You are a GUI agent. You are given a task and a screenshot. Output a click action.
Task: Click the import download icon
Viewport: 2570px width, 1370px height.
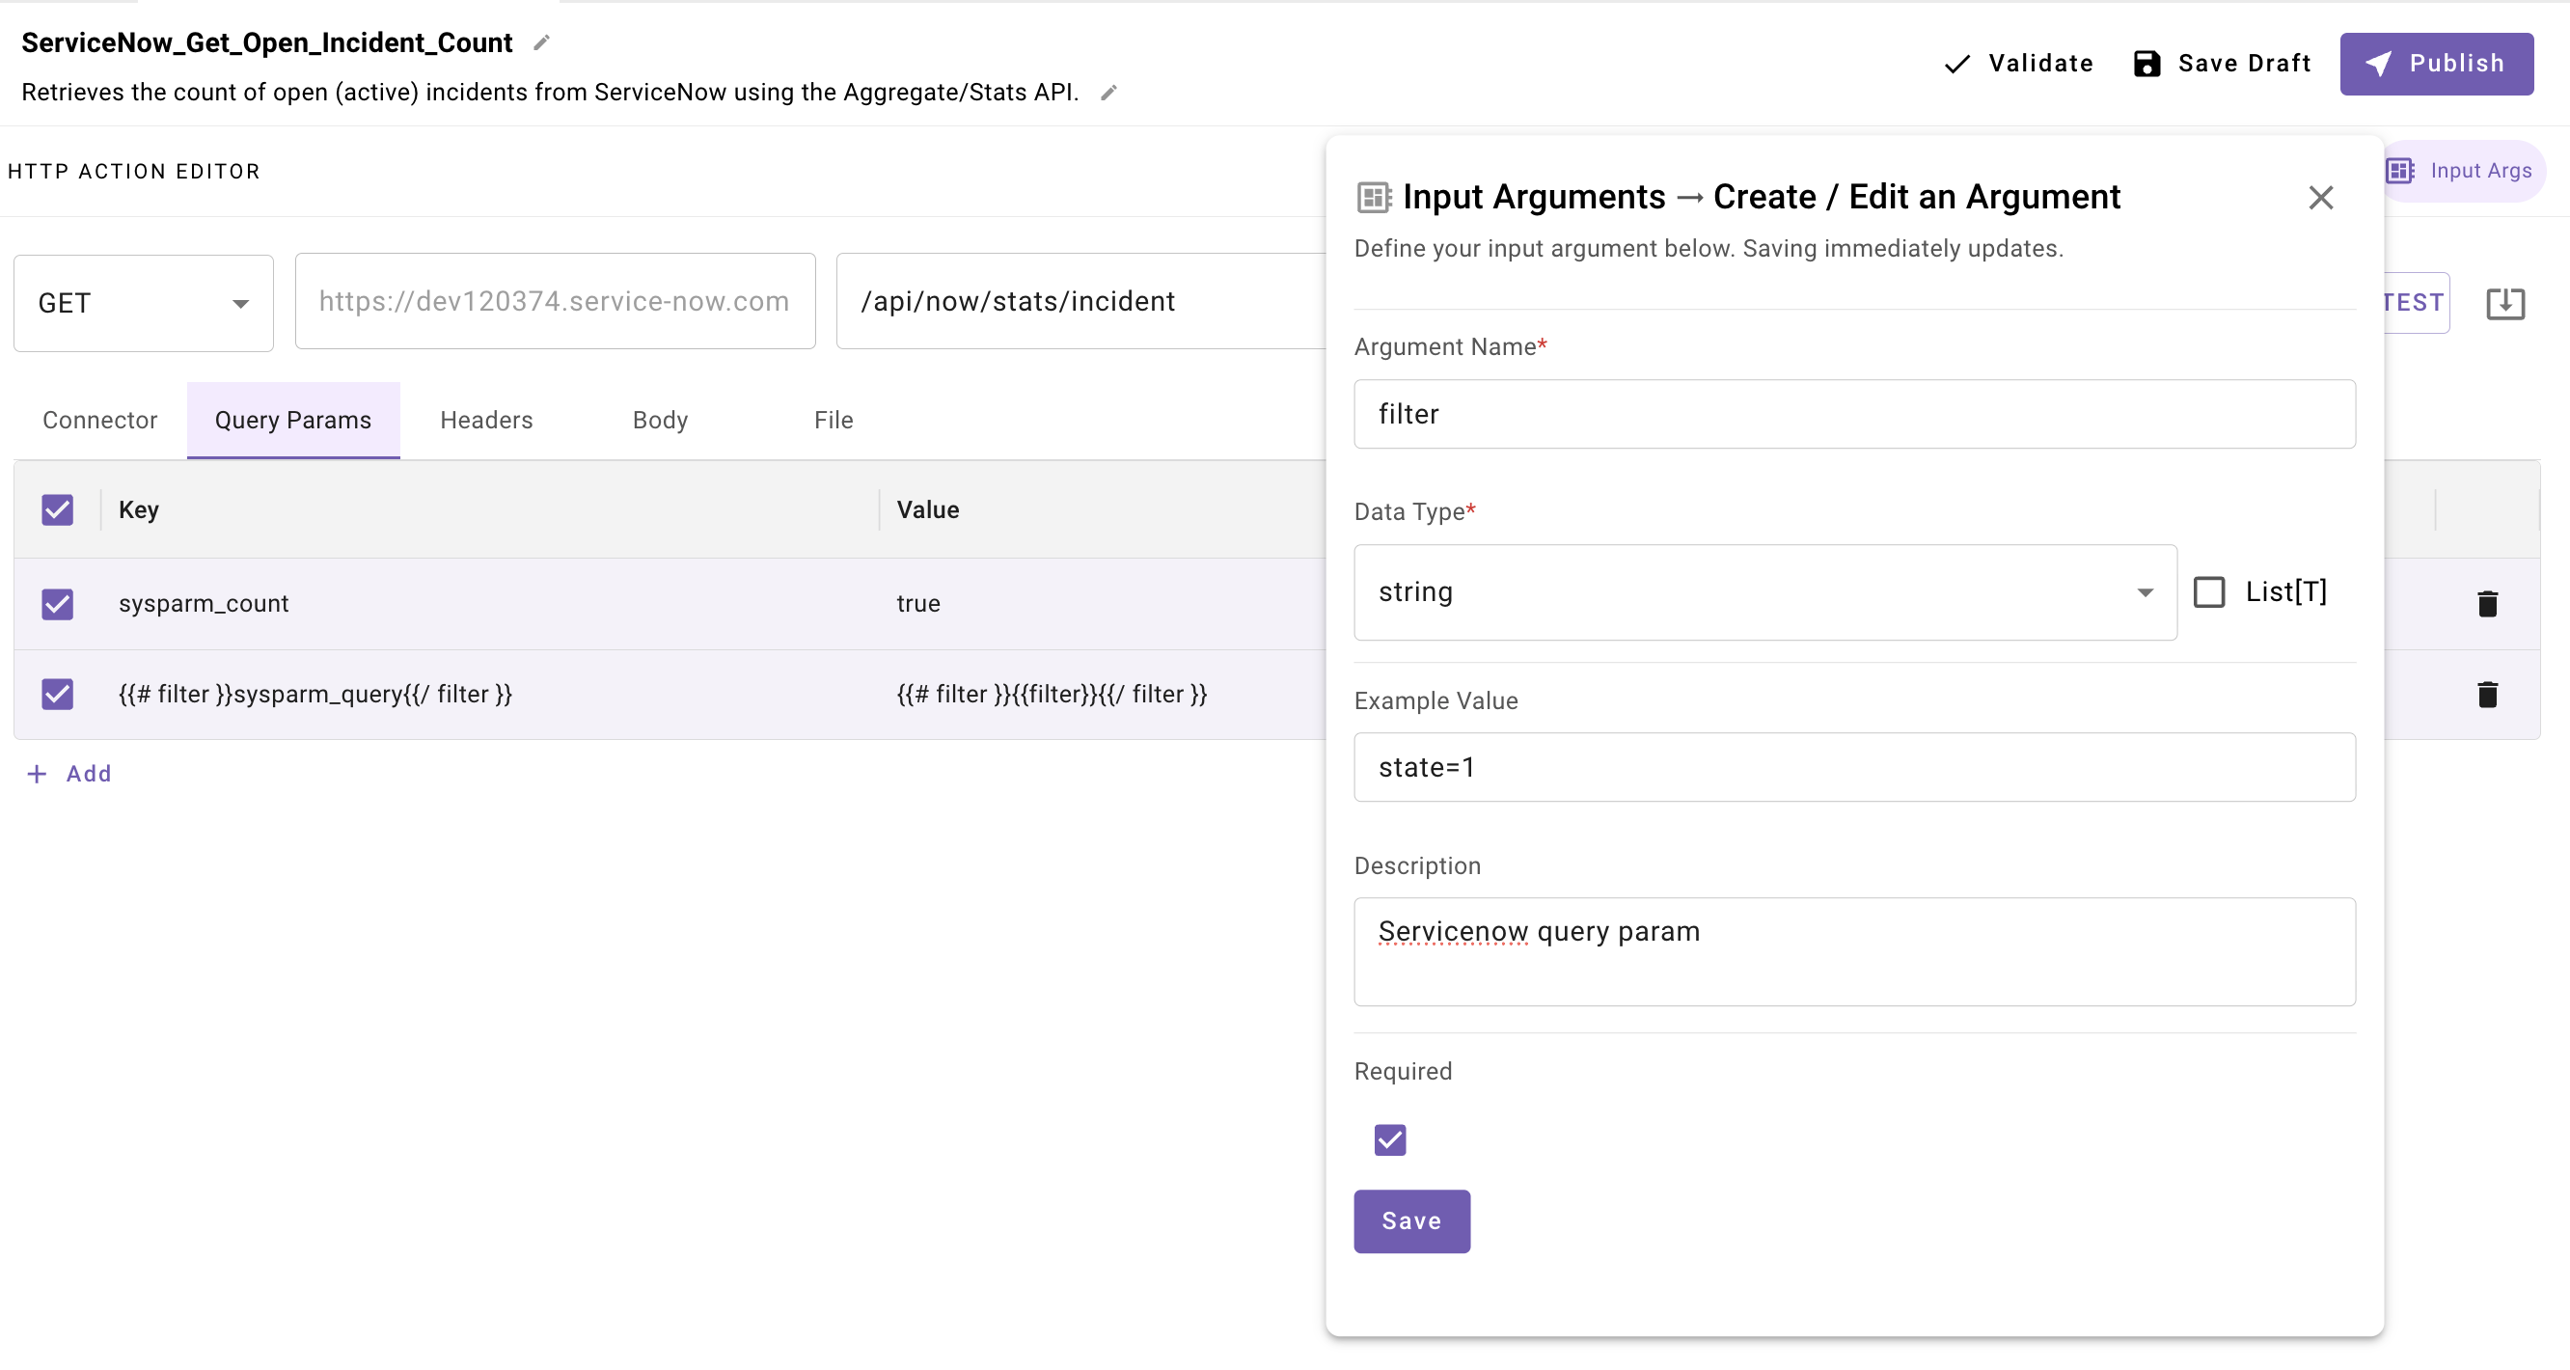pos(2504,303)
